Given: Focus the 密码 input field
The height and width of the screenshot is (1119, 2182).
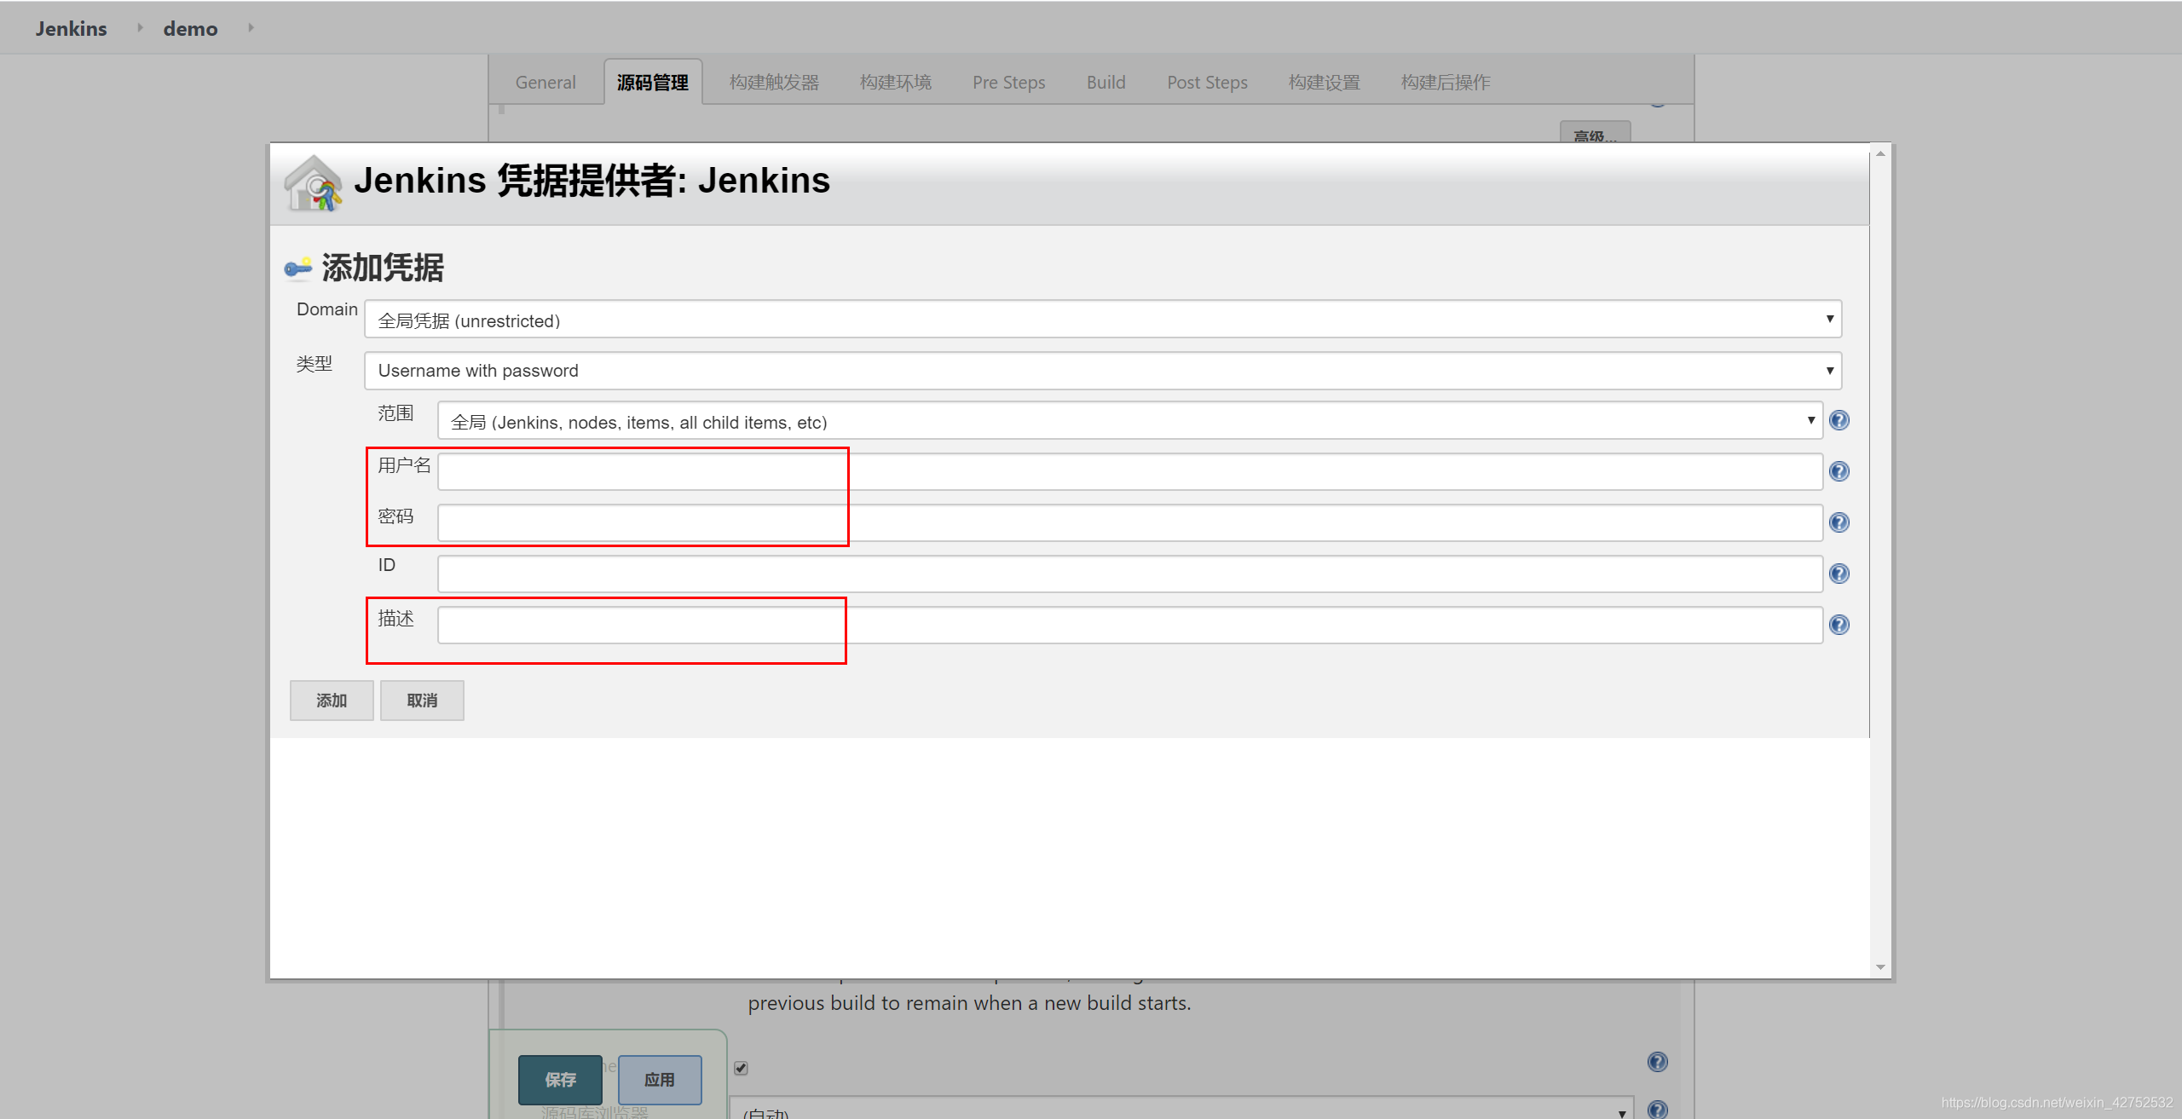Looking at the screenshot, I should pos(1130,522).
